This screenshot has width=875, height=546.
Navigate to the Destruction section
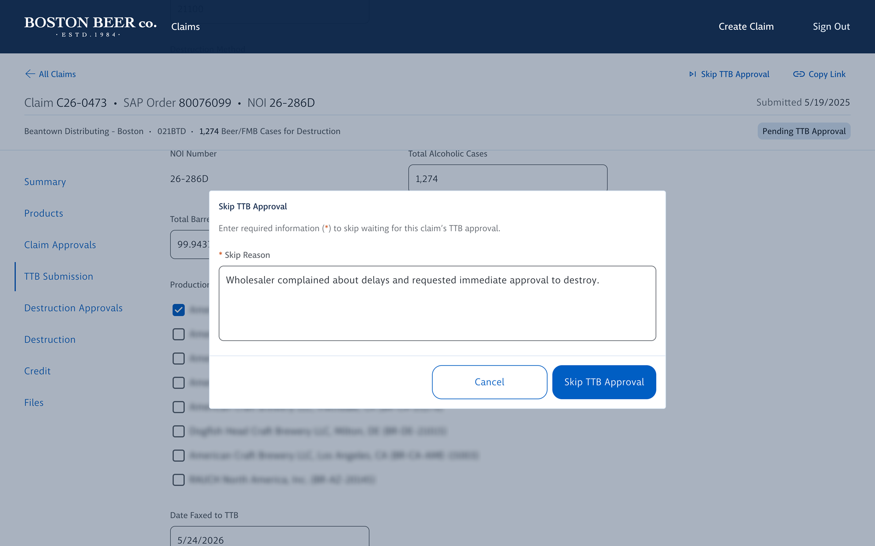50,339
